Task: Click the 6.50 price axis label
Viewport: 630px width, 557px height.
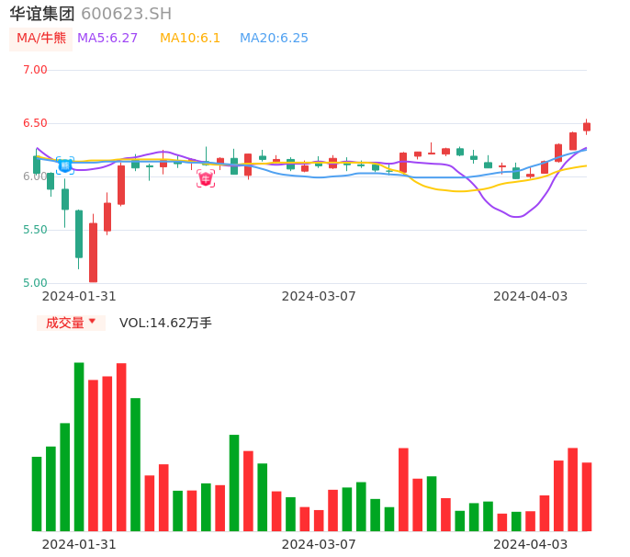Action: 36,123
